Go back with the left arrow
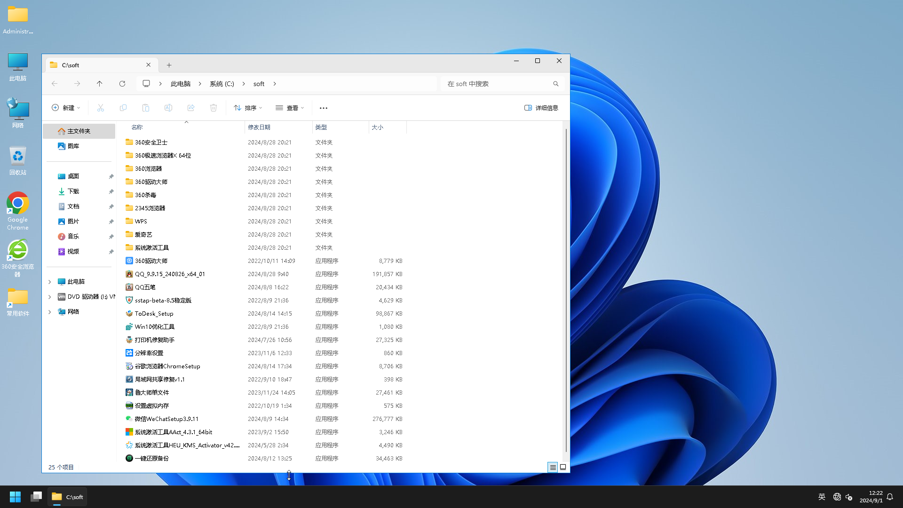Screen dimensions: 903x508 coord(55,84)
